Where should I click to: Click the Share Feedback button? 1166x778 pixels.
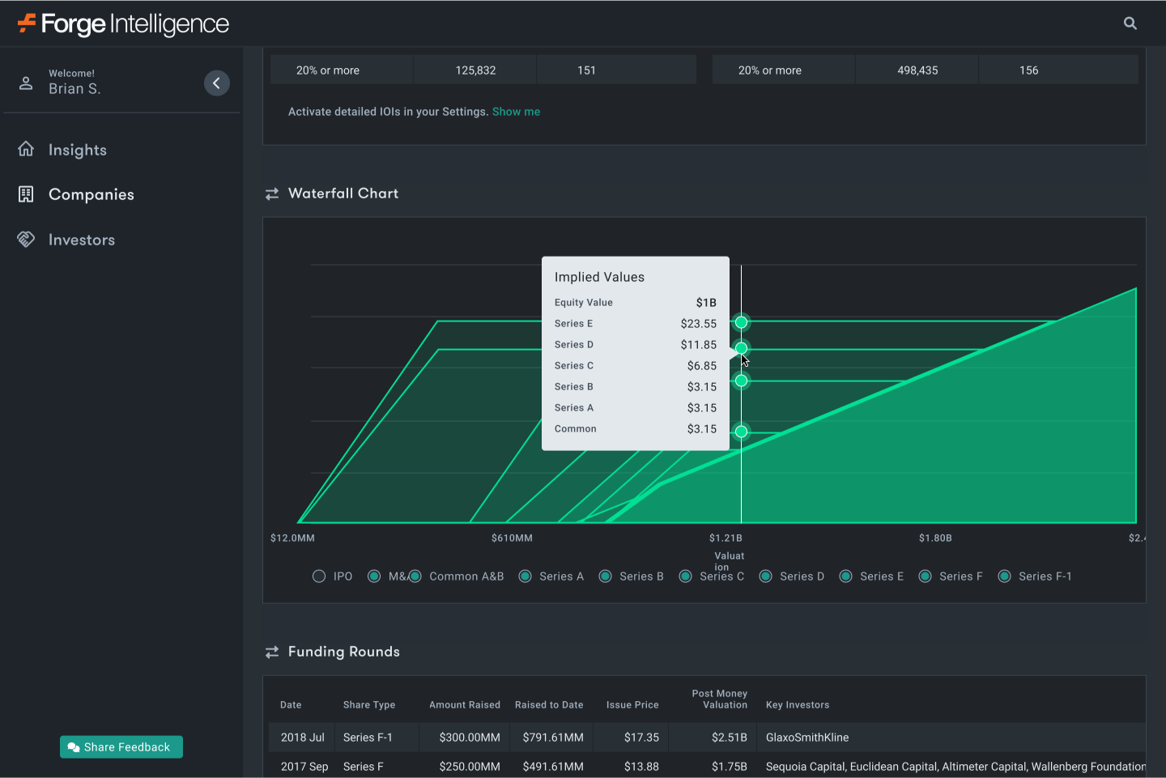[x=121, y=746]
